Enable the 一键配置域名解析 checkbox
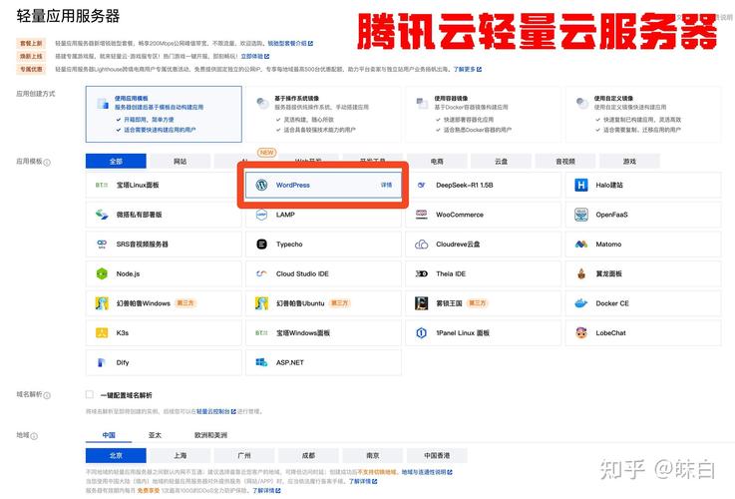This screenshot has height=499, width=735. [x=90, y=394]
